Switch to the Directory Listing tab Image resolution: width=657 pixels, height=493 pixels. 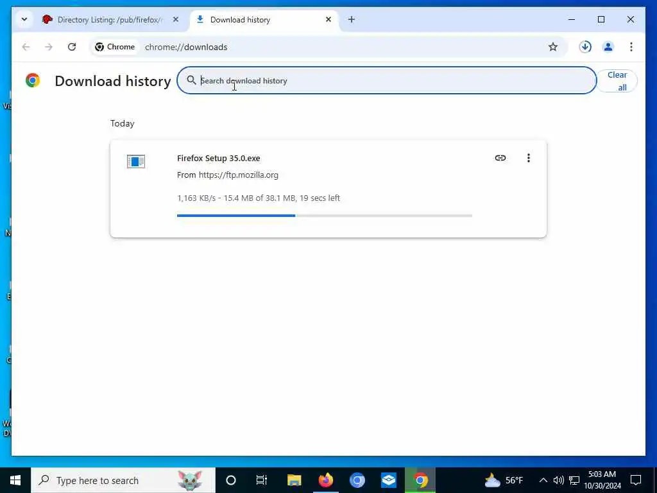coord(111,20)
